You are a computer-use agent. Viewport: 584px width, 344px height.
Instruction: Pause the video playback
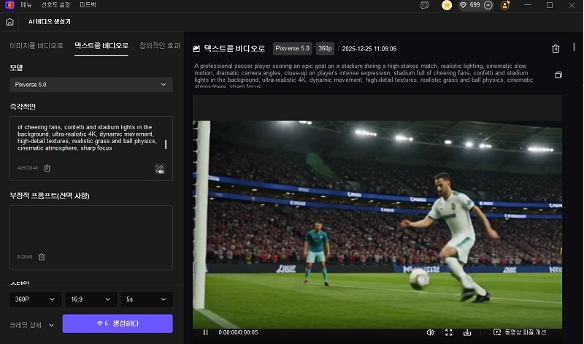[205, 332]
